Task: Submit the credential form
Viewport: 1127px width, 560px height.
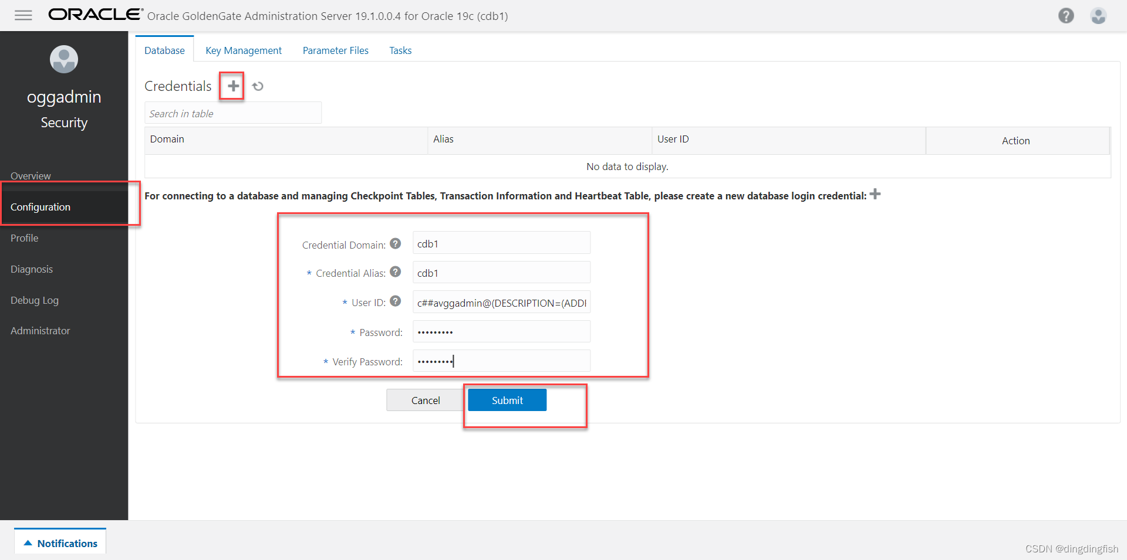Action: click(x=507, y=400)
